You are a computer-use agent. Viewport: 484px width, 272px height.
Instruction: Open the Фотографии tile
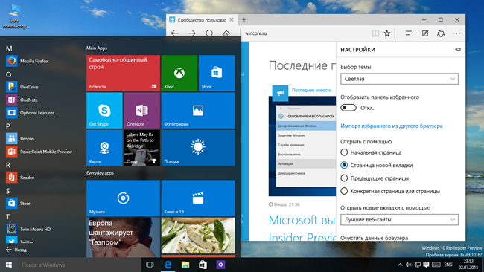point(198,110)
